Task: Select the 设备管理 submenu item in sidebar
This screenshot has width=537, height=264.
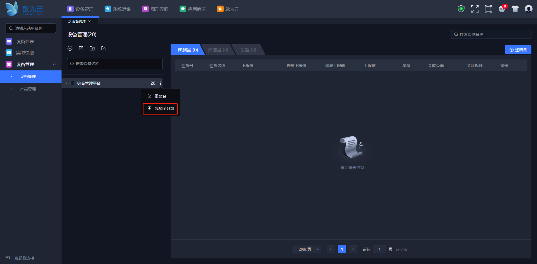Action: coord(31,77)
